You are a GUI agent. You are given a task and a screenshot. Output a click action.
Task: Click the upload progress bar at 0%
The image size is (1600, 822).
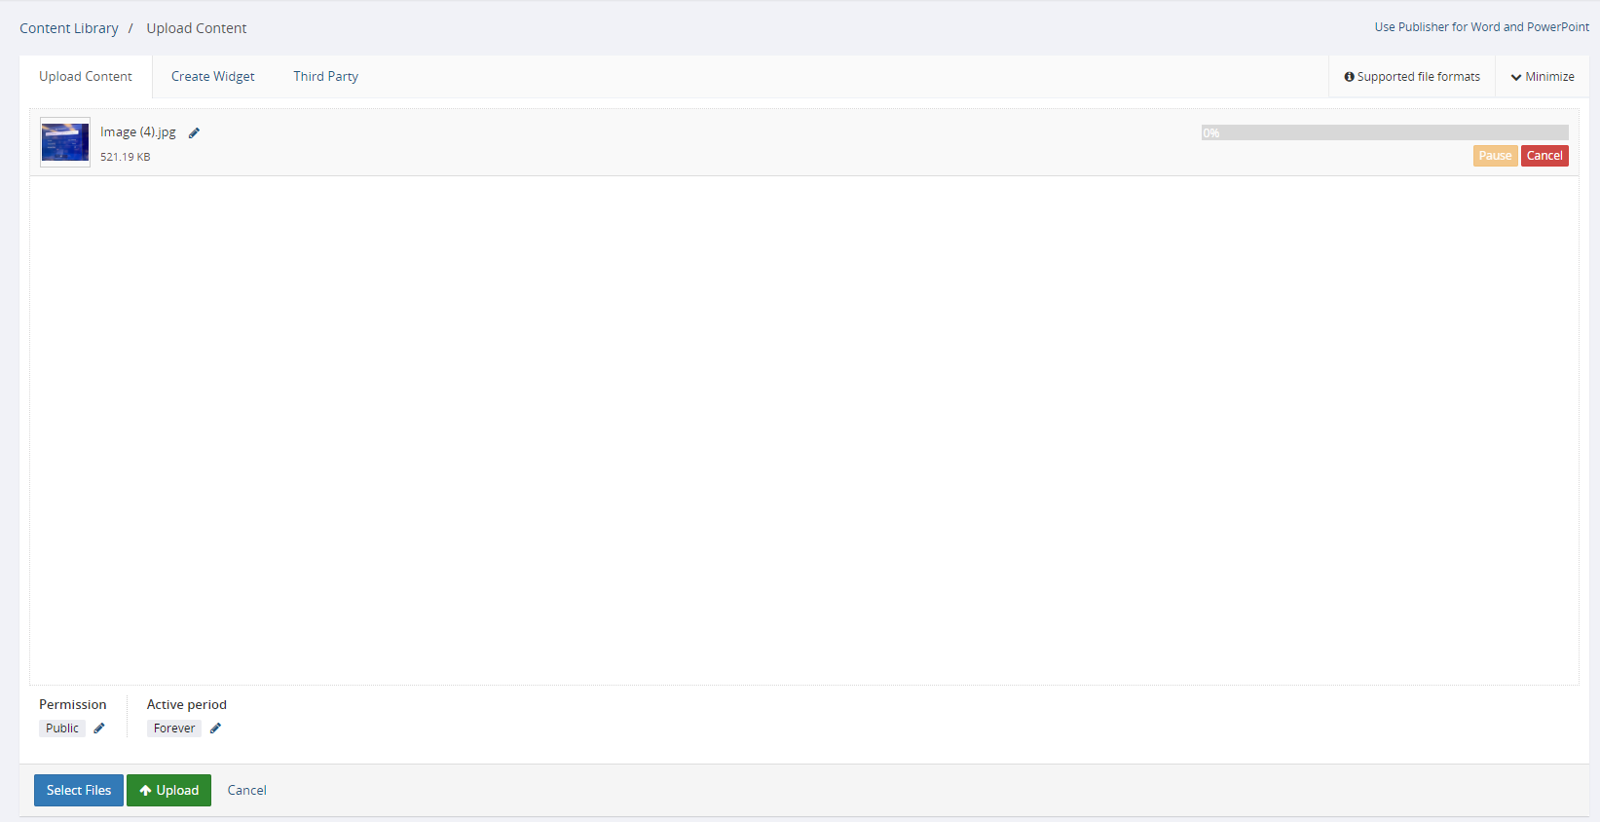(1385, 132)
